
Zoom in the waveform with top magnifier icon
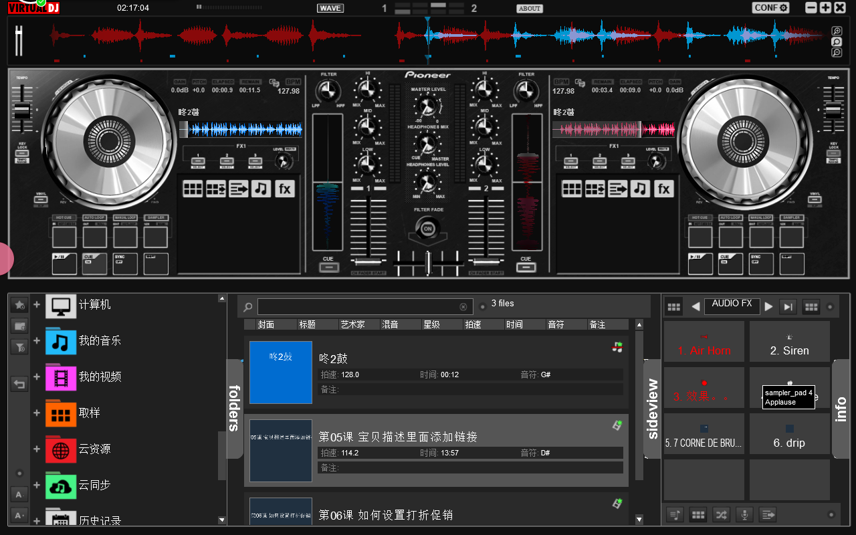[x=837, y=31]
